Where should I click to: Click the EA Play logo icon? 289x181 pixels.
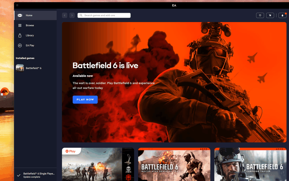click(x=20, y=46)
